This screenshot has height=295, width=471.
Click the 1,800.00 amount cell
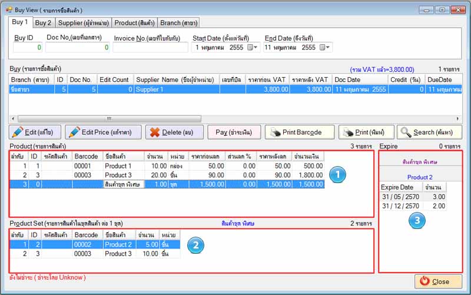point(309,175)
